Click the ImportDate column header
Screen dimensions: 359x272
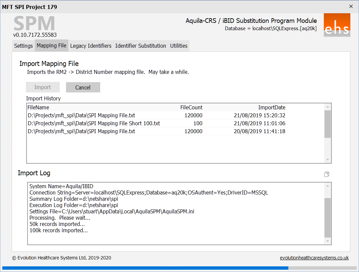pyautogui.click(x=271, y=107)
